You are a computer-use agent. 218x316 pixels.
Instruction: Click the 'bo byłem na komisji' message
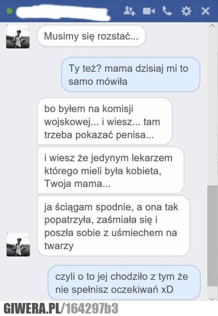(x=105, y=122)
